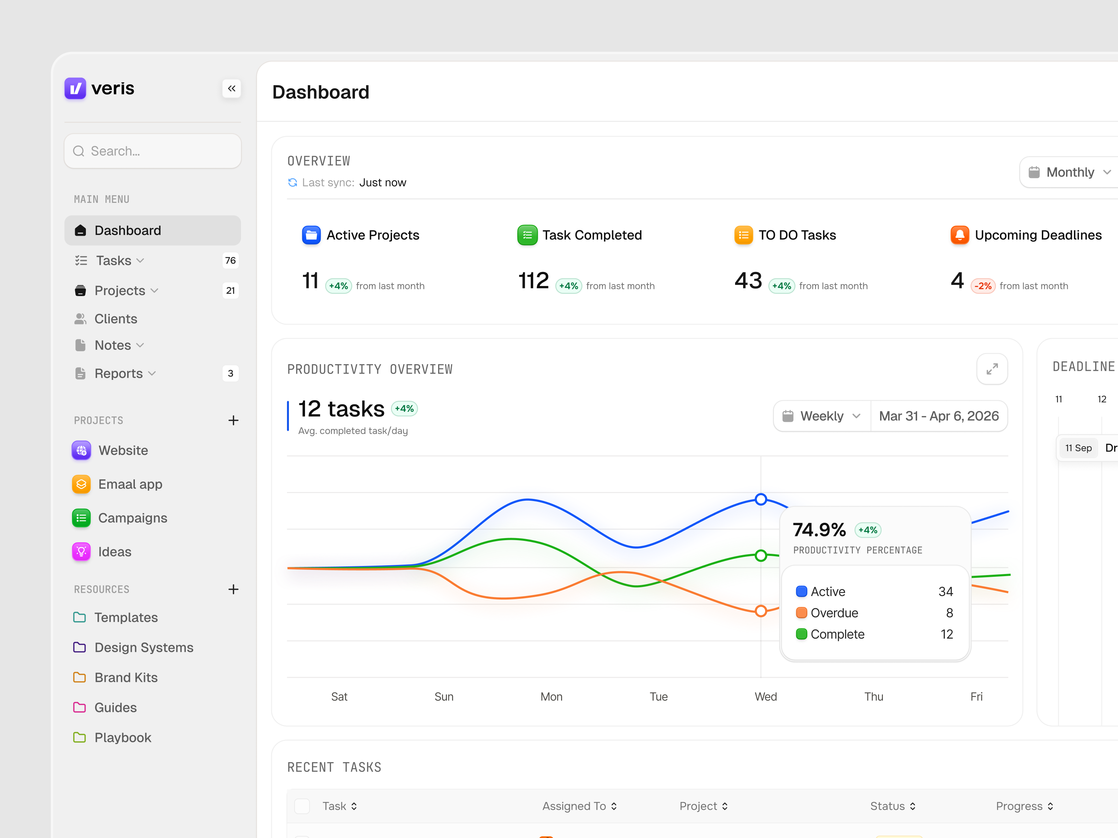1118x838 pixels.
Task: Expand the Tasks menu chevron
Action: 140,260
